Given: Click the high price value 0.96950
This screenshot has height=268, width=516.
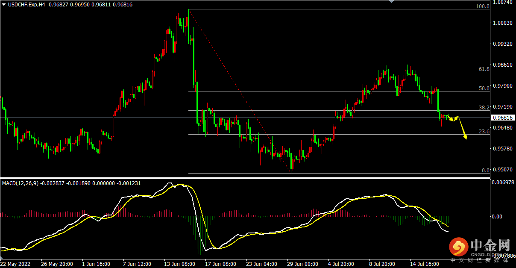Looking at the screenshot, I should click(x=79, y=4).
